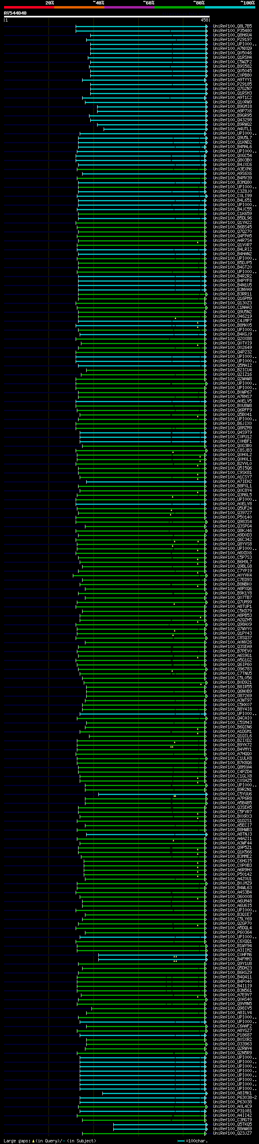Click the UniRef100_A7HQQ0 label

[232, 754]
